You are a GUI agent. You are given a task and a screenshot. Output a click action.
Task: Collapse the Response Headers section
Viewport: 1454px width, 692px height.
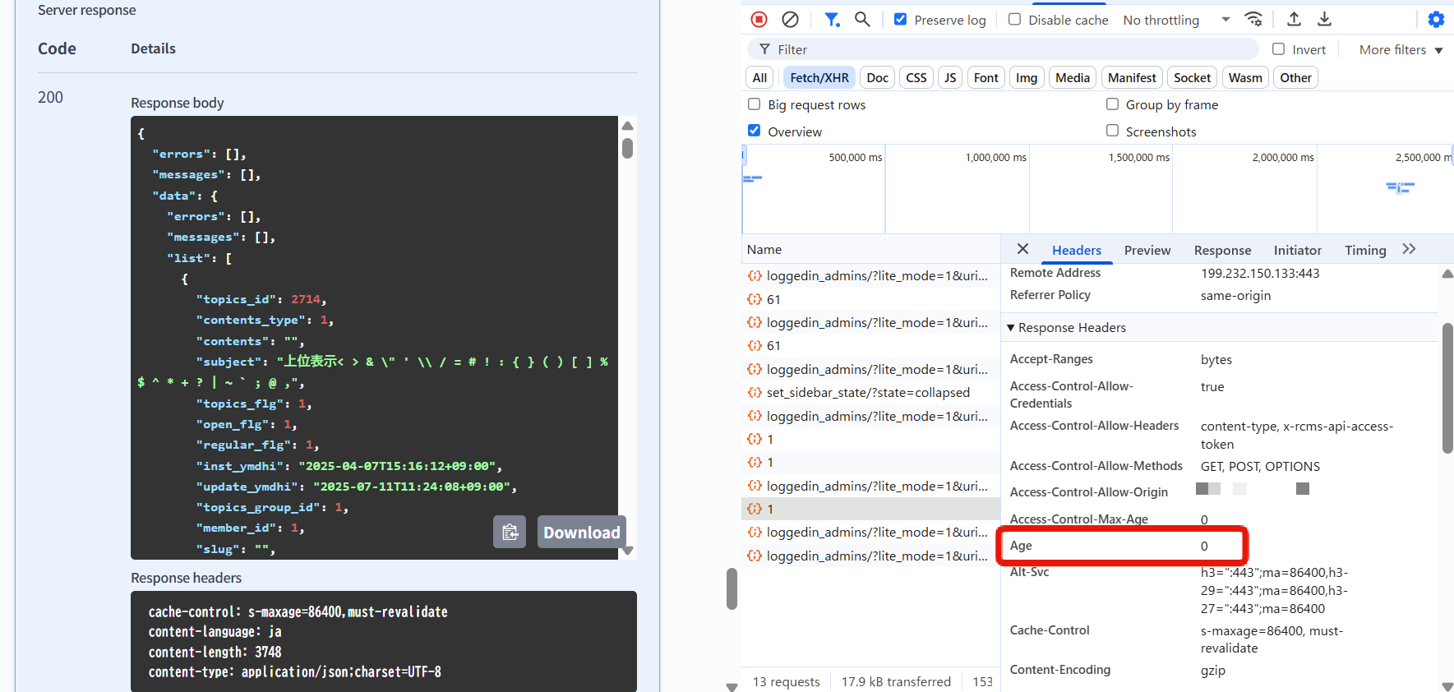pos(1067,327)
